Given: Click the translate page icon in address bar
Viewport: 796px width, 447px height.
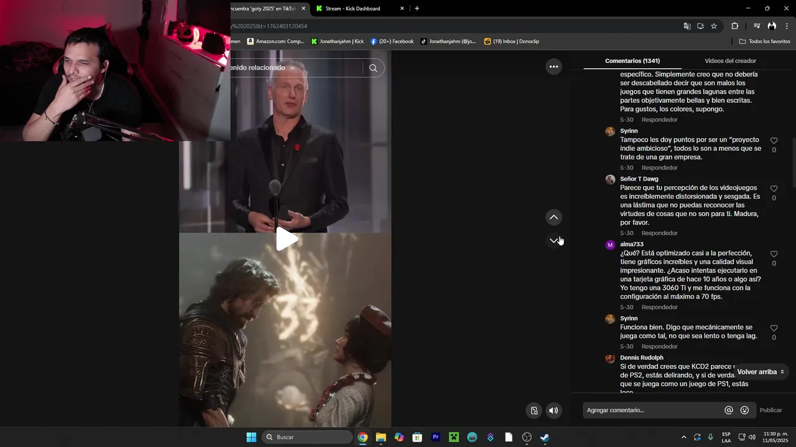Looking at the screenshot, I should [687, 26].
